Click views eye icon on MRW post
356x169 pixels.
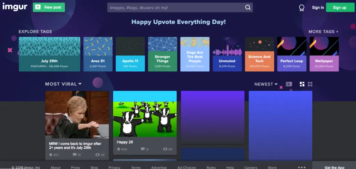click(98, 155)
